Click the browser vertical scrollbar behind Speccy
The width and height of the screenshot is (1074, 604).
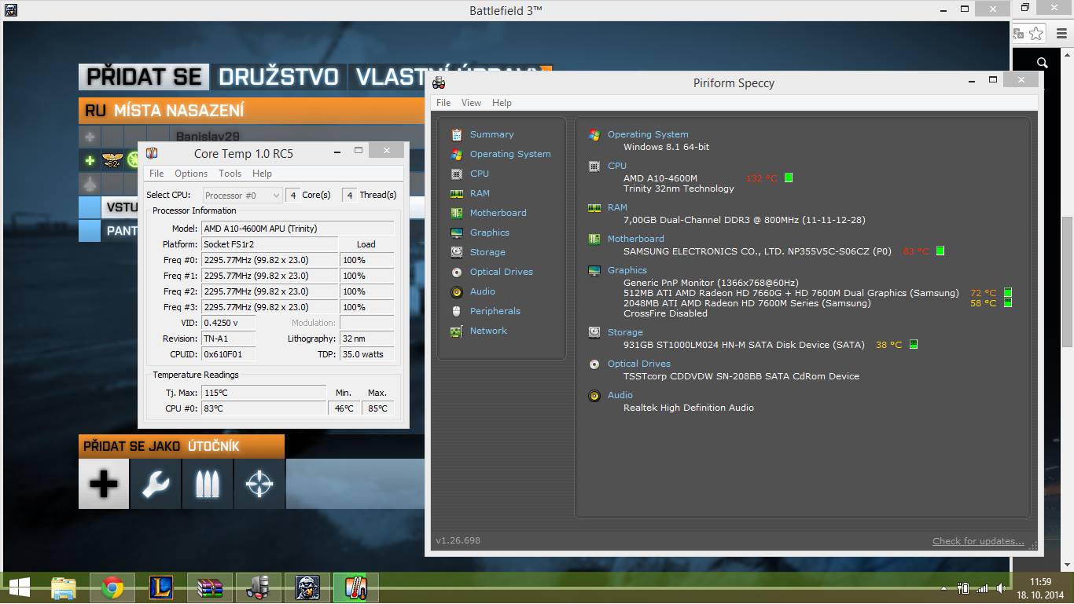point(1067,281)
